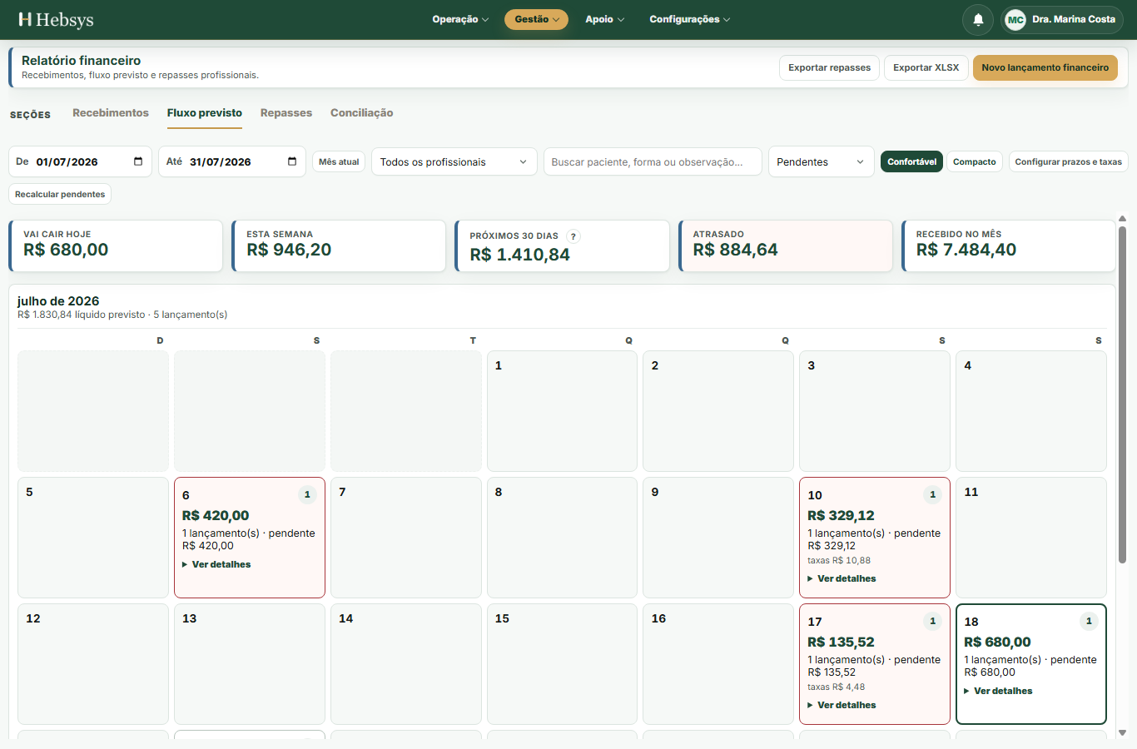The width and height of the screenshot is (1137, 749).
Task: Click the Vai cair hoje card
Action: coord(116,246)
